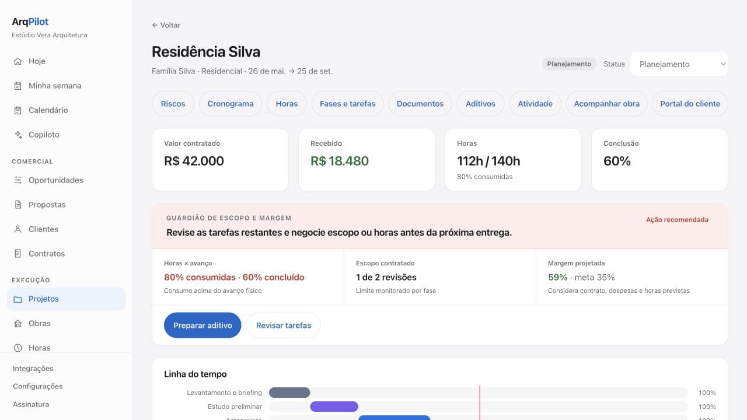The width and height of the screenshot is (747, 420).
Task: Go back using the Voltar link
Action: [x=166, y=25]
